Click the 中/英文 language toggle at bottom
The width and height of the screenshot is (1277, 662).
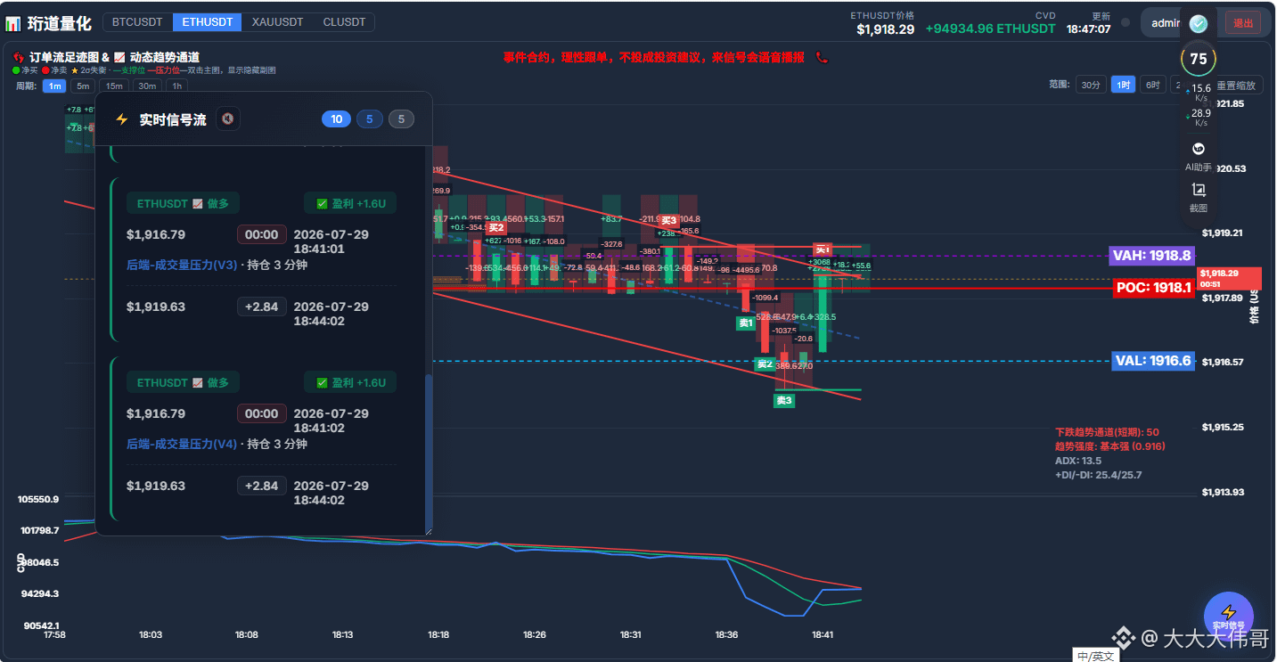click(1096, 656)
